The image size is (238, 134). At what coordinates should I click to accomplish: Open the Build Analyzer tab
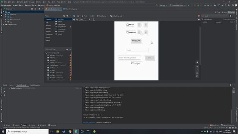coord(35,85)
